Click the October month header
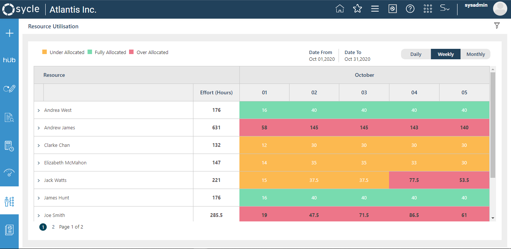 coord(364,75)
